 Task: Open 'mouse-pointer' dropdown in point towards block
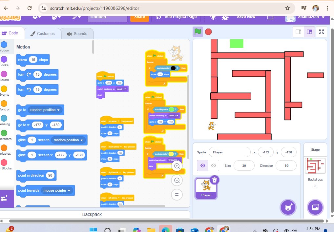[69, 190]
